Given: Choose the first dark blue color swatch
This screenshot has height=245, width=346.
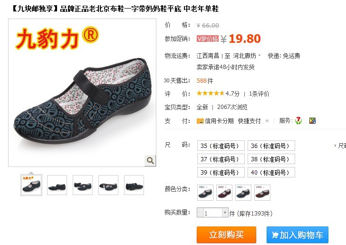Looking at the screenshot, I should click(x=205, y=193).
